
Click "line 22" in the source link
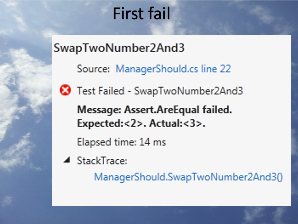(216, 69)
